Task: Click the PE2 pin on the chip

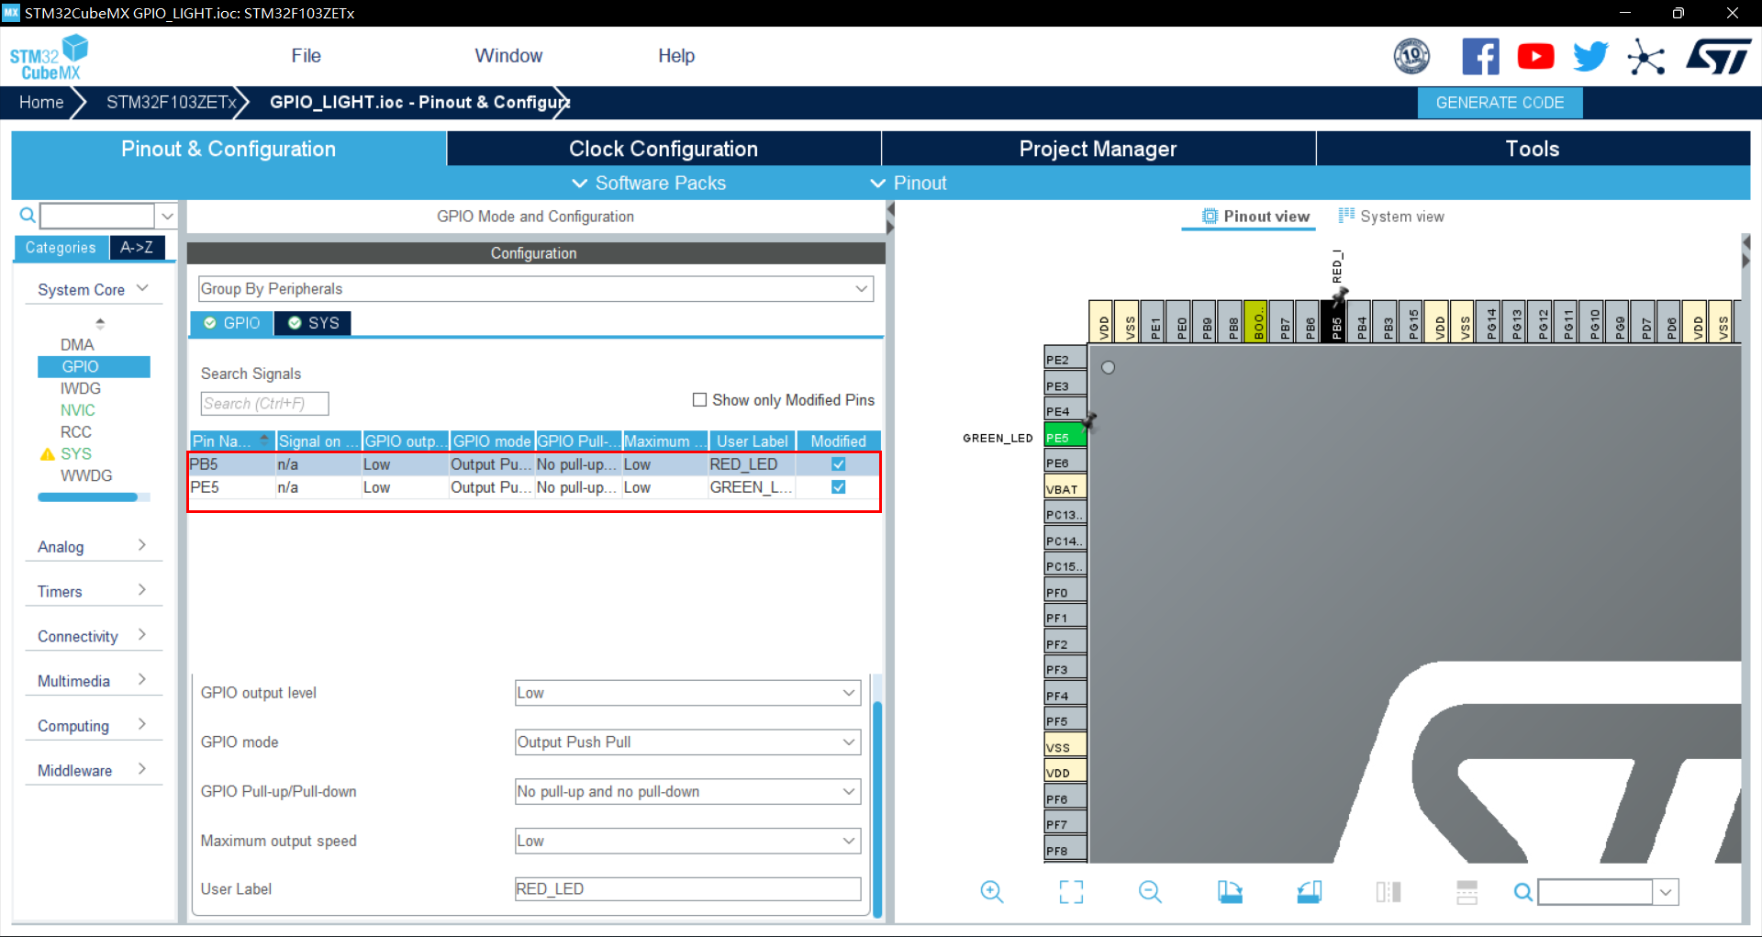Action: [x=1065, y=360]
